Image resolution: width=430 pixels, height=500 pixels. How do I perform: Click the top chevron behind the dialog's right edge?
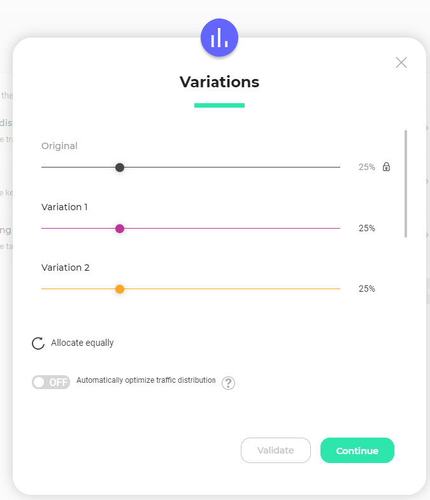[x=427, y=128]
